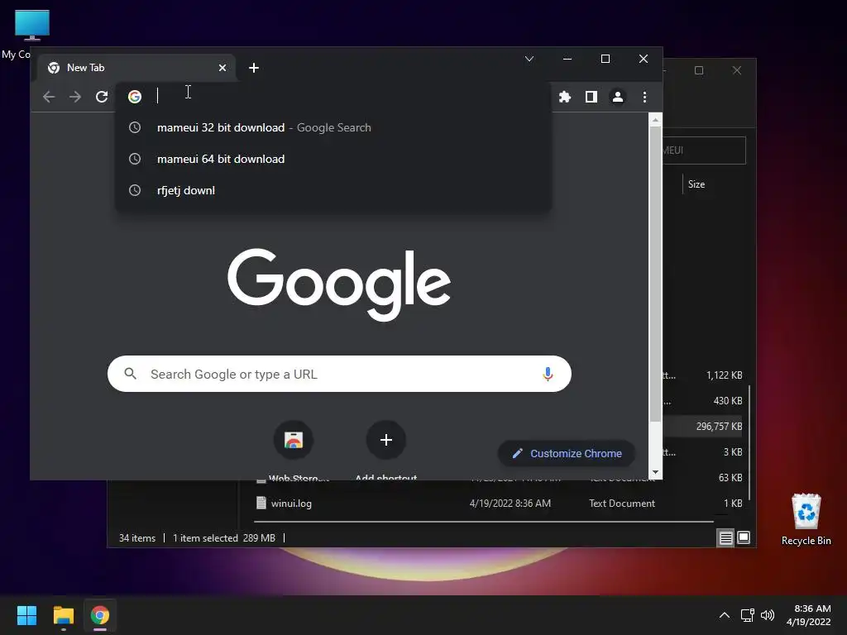This screenshot has height=635, width=847.
Task: Click the Chrome page scrollbar down arrow
Action: click(655, 472)
